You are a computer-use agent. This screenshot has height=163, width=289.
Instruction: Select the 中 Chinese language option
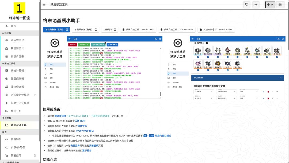[x=270, y=5]
